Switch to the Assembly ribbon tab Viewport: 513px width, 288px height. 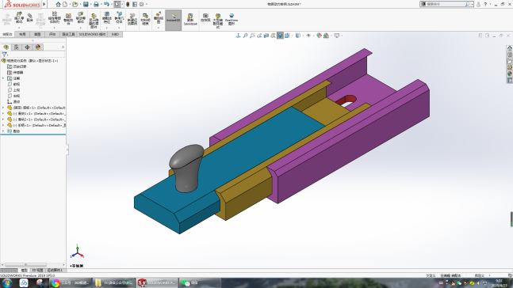point(7,34)
